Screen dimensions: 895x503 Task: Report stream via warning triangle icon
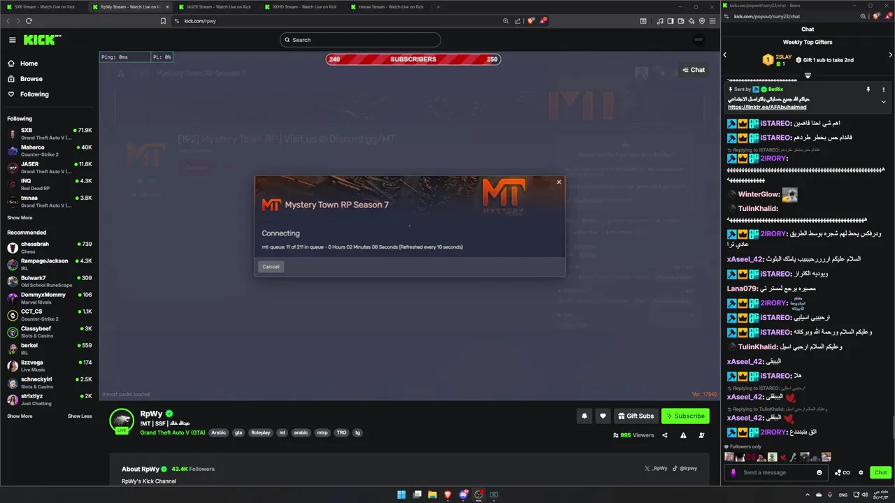click(683, 435)
